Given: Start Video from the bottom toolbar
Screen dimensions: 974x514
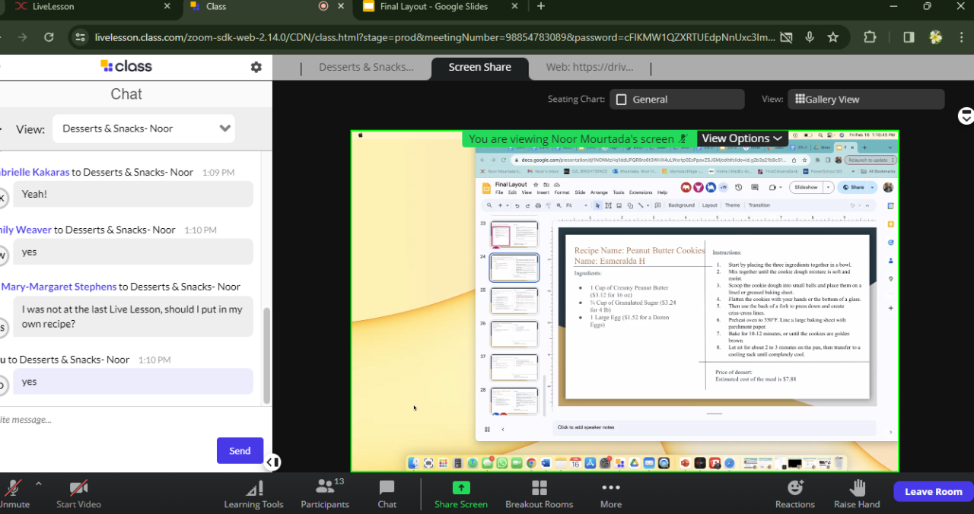Looking at the screenshot, I should click(78, 493).
